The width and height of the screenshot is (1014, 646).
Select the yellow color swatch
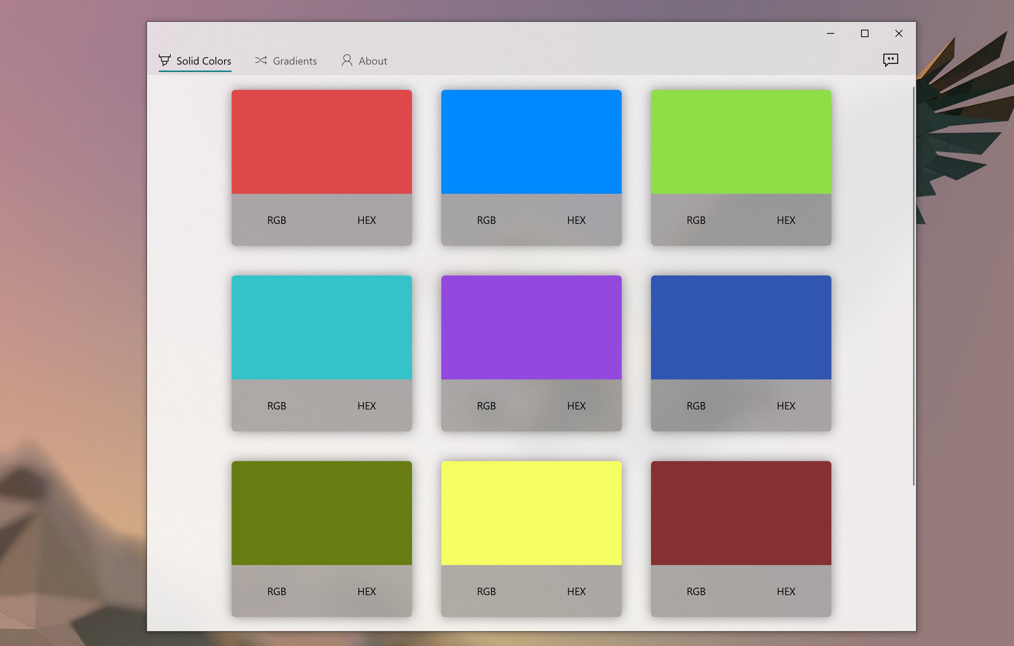[x=531, y=513]
